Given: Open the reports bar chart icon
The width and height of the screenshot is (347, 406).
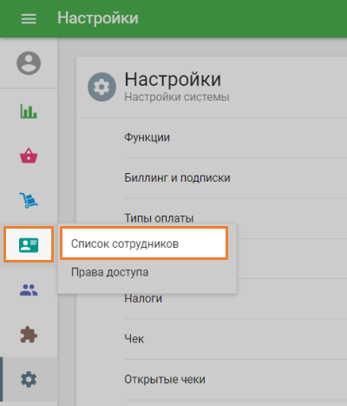Looking at the screenshot, I should tap(29, 111).
